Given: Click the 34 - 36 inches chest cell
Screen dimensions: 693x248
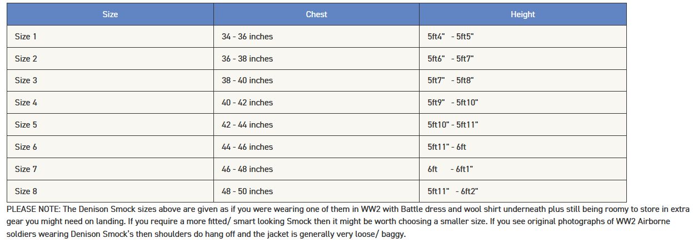Looking at the screenshot, I should [316, 37].
